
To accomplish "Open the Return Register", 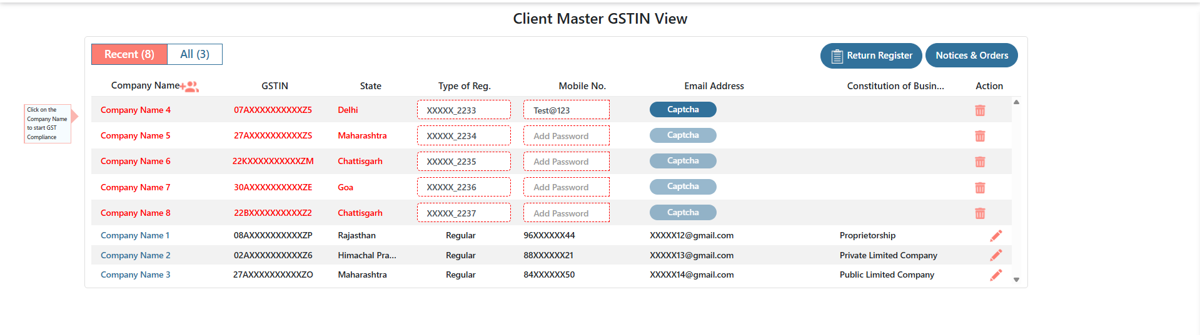I will click(870, 56).
